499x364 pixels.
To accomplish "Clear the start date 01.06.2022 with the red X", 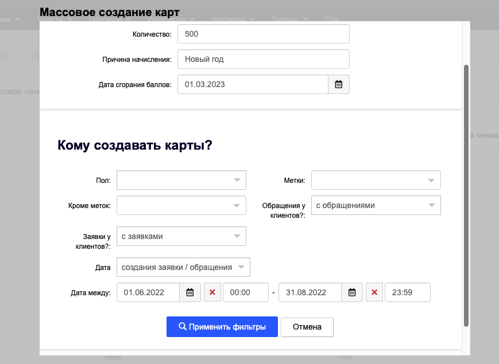I will pyautogui.click(x=212, y=292).
